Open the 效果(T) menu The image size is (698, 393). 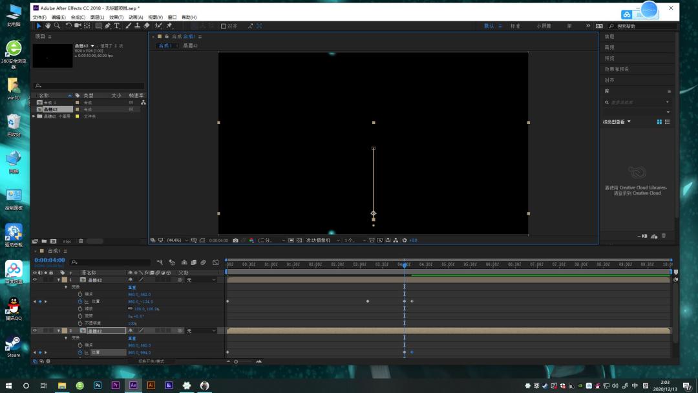[116, 17]
